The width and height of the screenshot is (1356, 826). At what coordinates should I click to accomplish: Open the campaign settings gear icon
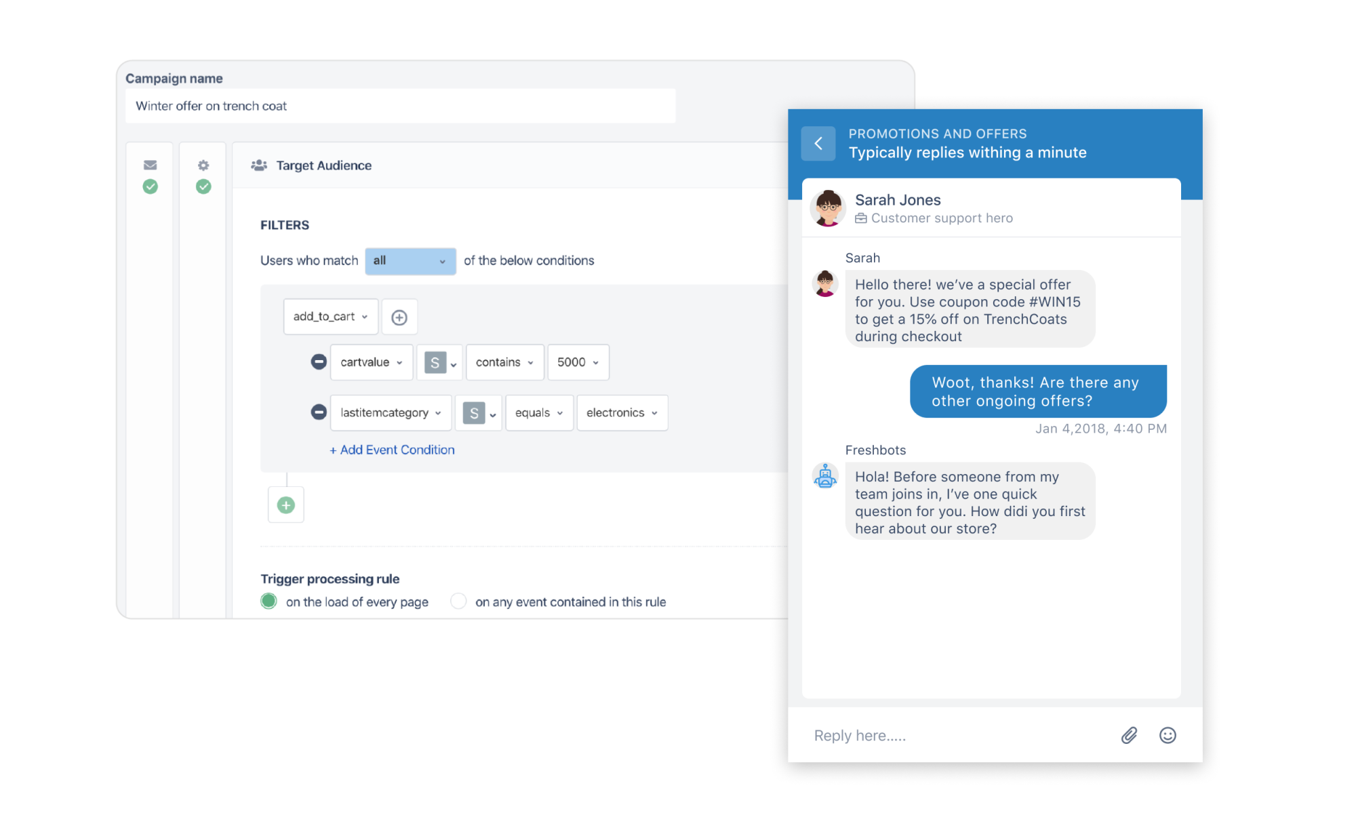202,165
